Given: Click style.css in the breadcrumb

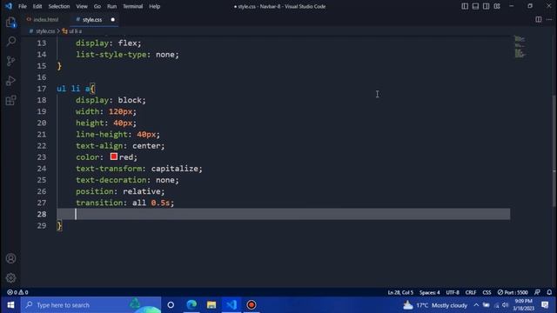Looking at the screenshot, I should tap(45, 31).
